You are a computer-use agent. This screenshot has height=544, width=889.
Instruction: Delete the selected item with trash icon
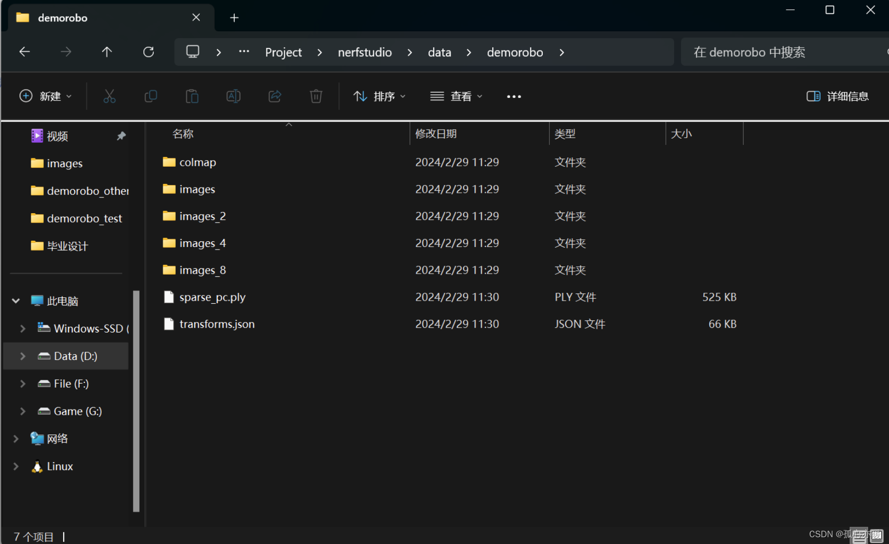[x=316, y=96]
